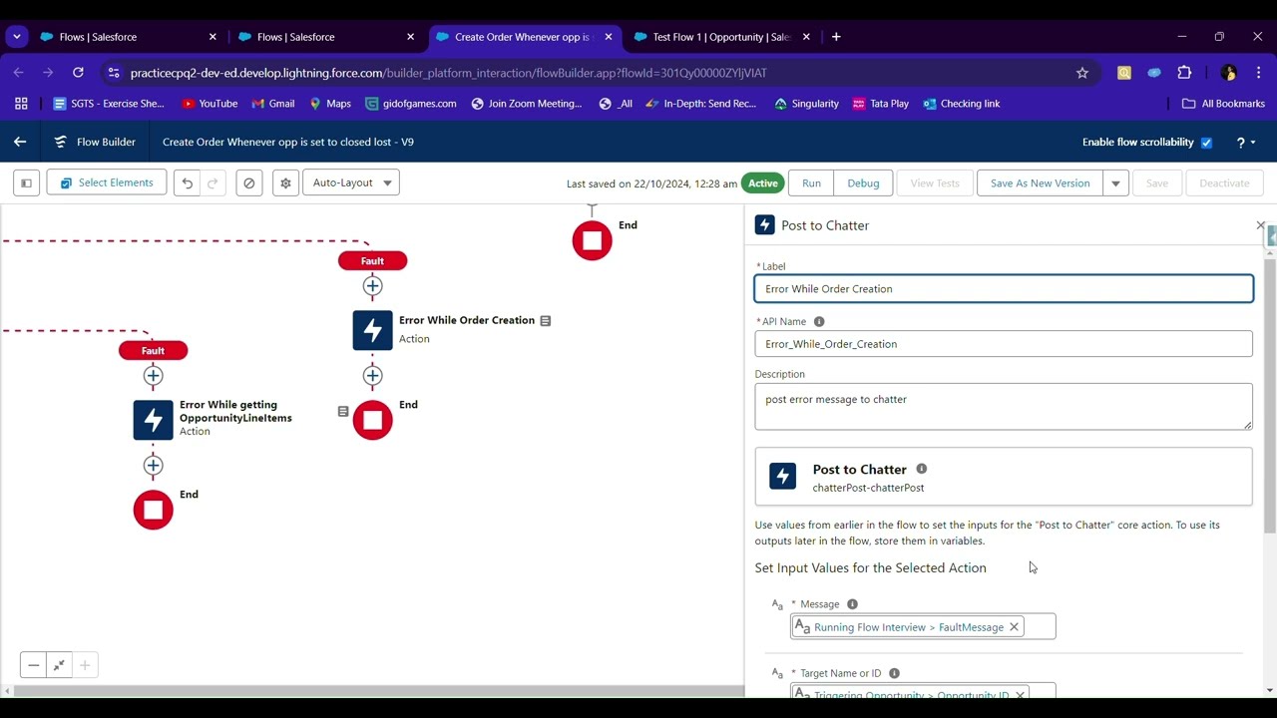Show Target Name or ID info icon

click(894, 674)
